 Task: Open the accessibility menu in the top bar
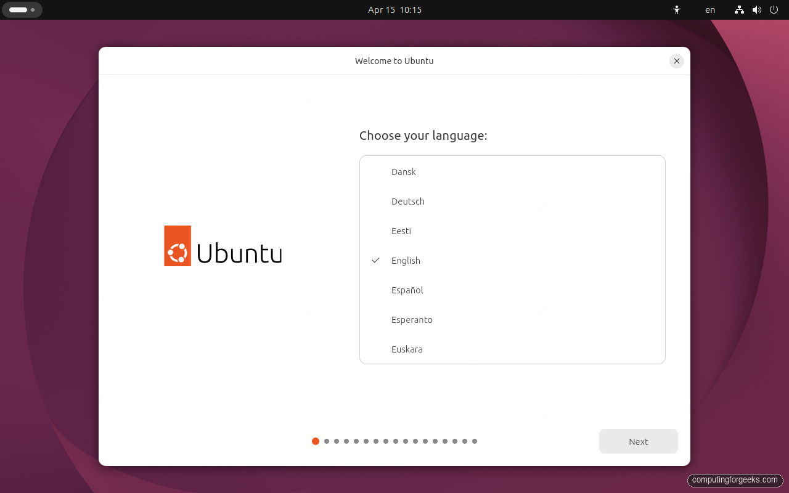676,10
